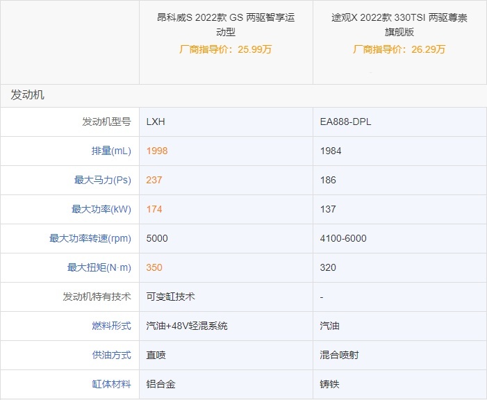Screen dimensions: 487x400
Task: Click the 5000 rpm value
Action: click(157, 238)
